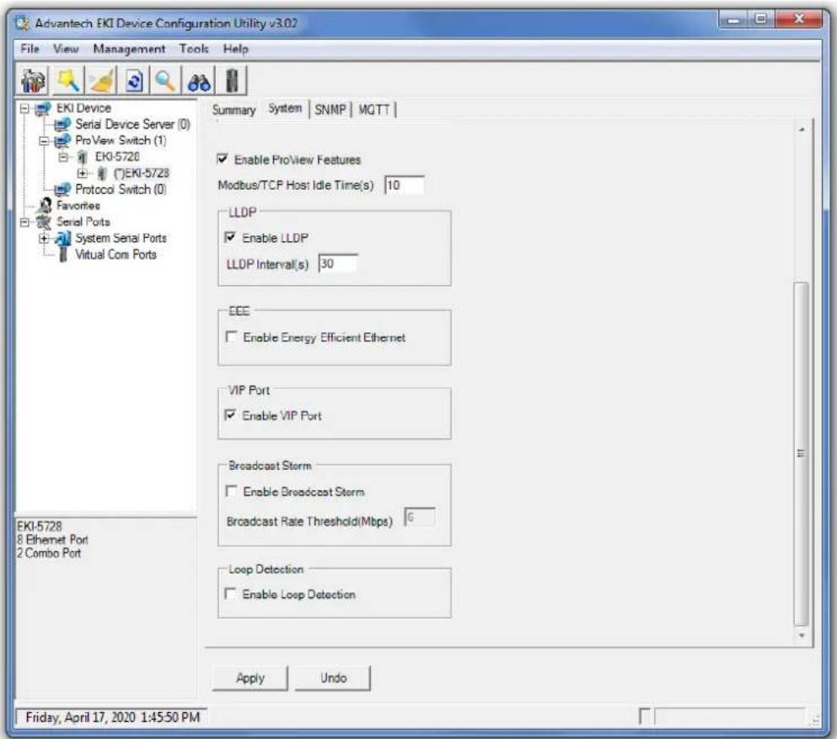Screen dimensions: 837x739
Task: Click the Favorites icon in the tree
Action: [46, 205]
